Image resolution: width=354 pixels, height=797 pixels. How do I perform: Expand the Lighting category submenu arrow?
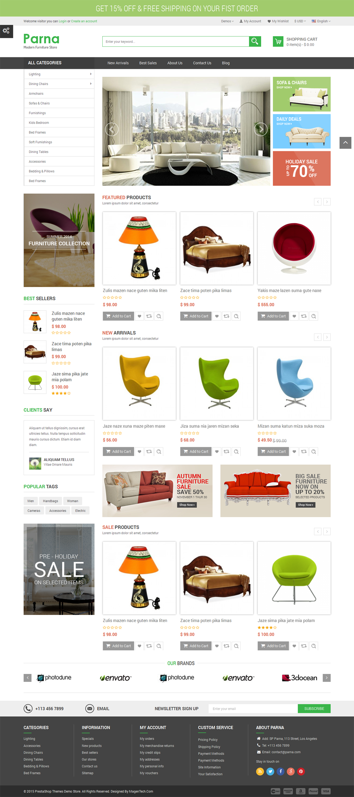pyautogui.click(x=91, y=74)
